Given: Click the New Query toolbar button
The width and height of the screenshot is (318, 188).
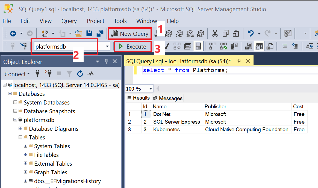Looking at the screenshot, I should click(x=130, y=34).
